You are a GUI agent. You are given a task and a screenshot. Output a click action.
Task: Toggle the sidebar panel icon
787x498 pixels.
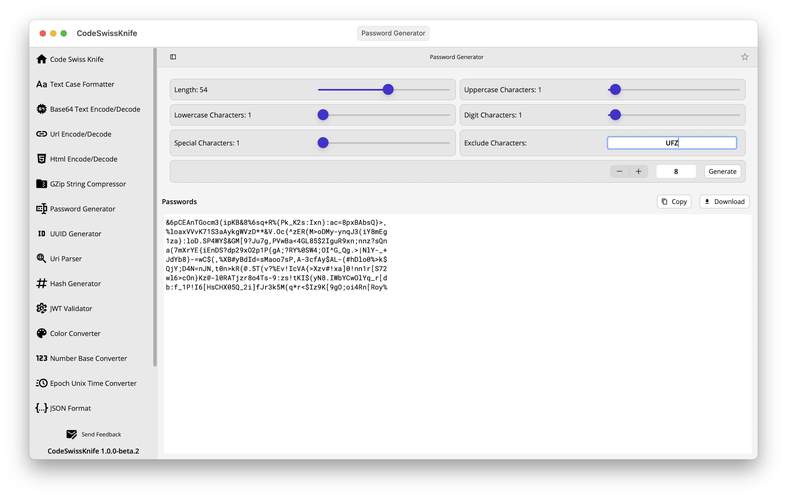[x=173, y=57]
